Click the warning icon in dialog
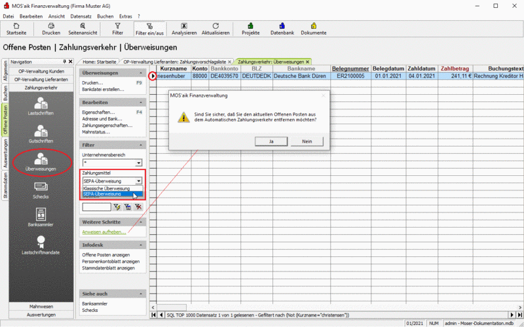 coord(183,117)
